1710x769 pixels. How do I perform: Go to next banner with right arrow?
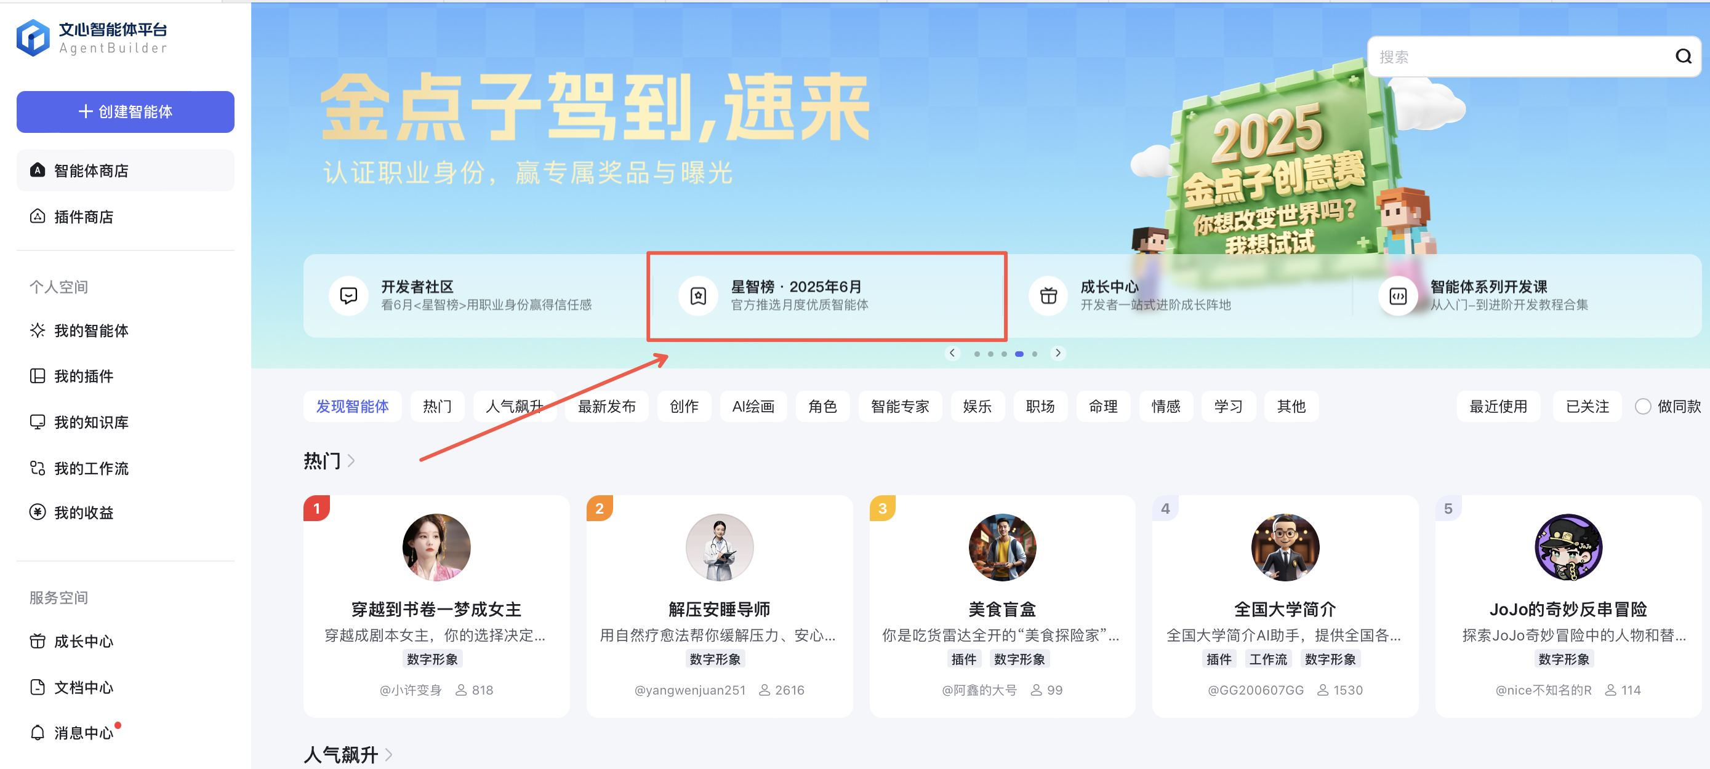1058,353
